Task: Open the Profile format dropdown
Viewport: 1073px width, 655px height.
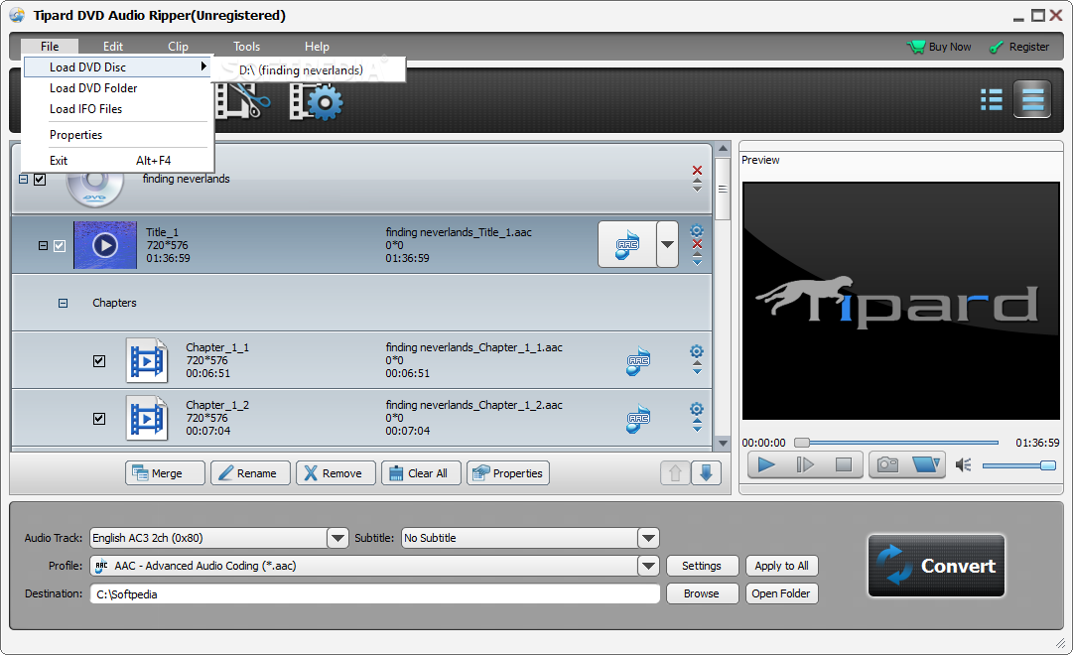Action: [648, 566]
